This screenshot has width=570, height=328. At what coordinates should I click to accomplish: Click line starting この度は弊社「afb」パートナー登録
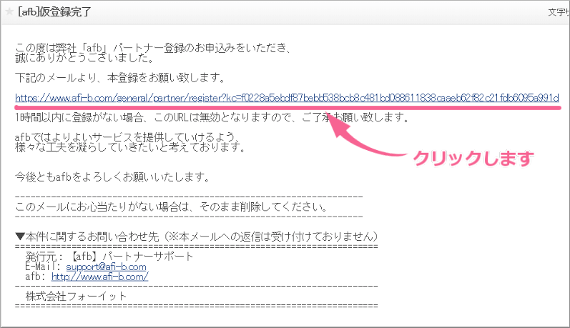coord(152,48)
